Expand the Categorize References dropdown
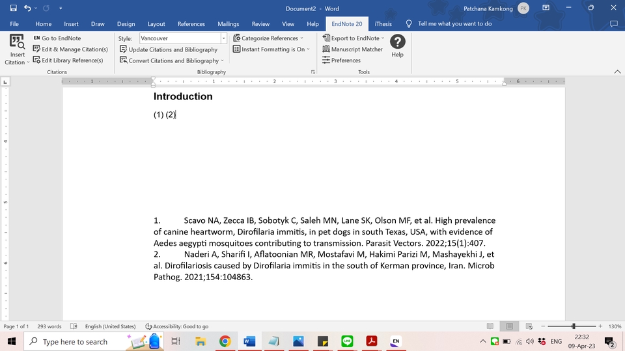 [x=268, y=38]
